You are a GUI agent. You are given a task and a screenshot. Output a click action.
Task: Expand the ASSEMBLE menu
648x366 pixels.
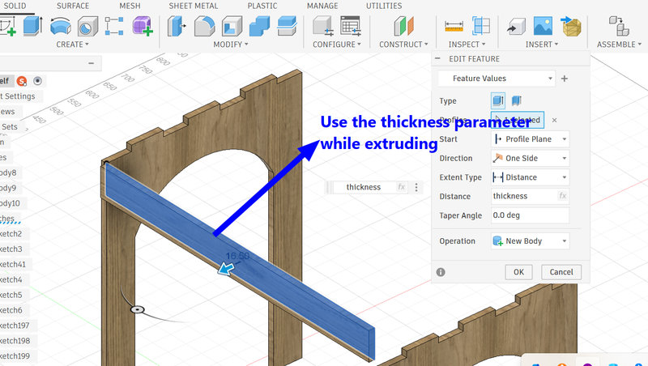click(619, 45)
